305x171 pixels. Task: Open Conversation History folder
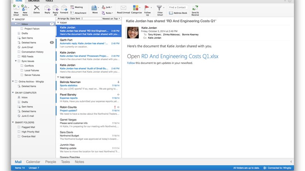tap(33, 52)
